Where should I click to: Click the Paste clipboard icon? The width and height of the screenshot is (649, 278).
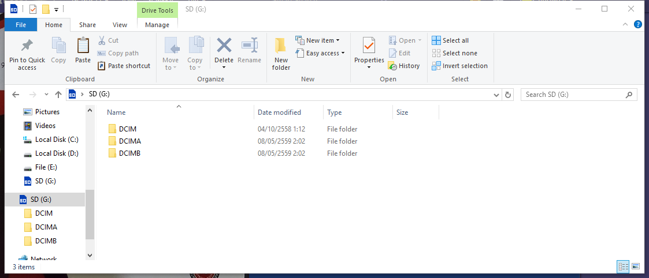point(83,45)
